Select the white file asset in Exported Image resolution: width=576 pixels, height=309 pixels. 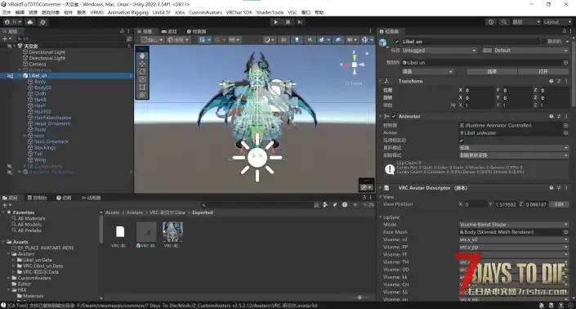(120, 232)
